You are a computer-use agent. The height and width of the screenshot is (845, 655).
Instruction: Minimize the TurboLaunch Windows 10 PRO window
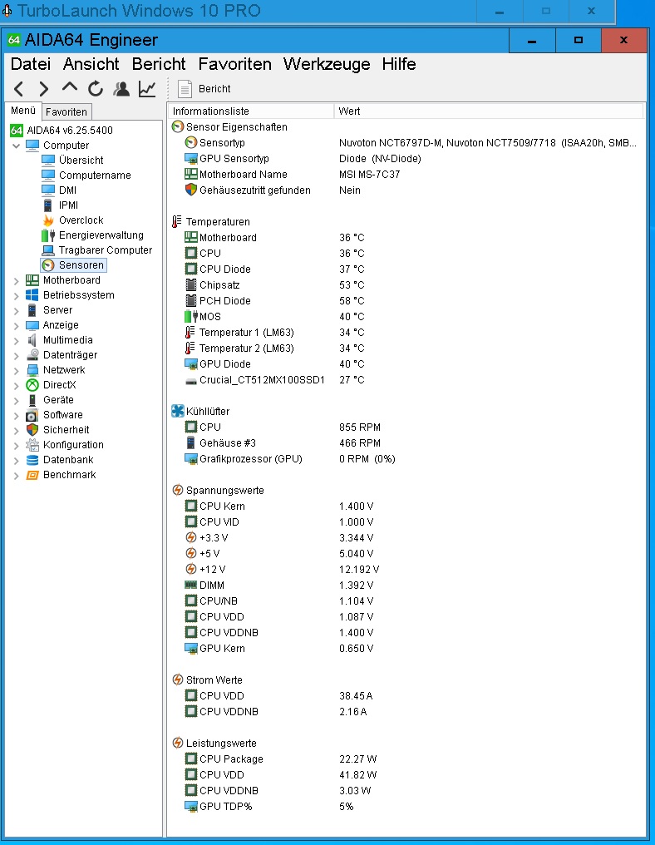pos(500,12)
